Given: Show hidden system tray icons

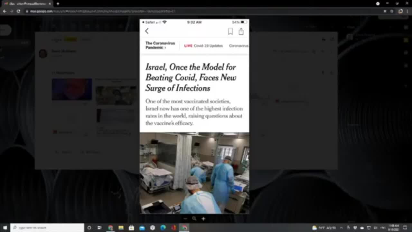Looking at the screenshot, I should point(342,228).
